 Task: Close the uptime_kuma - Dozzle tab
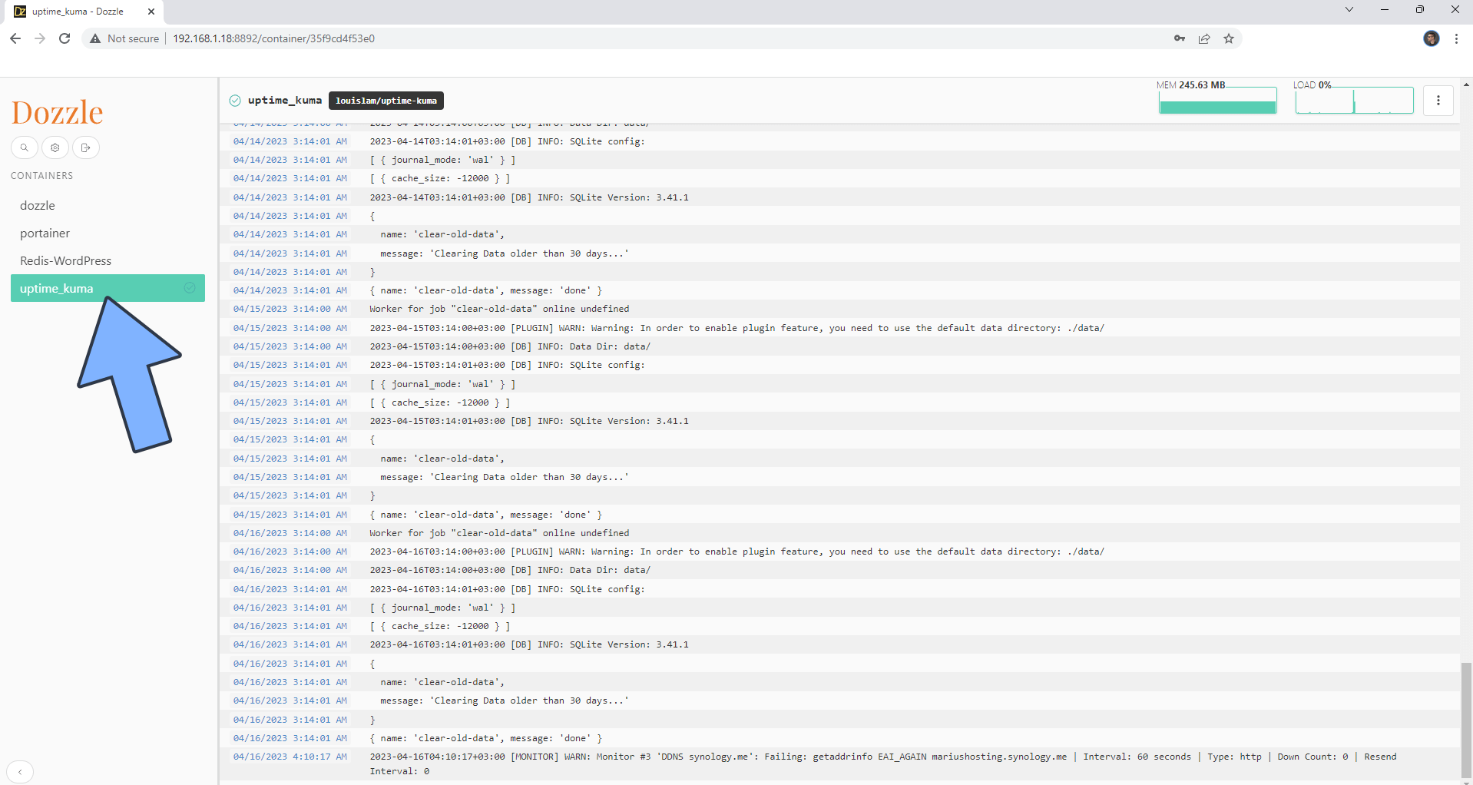(x=151, y=12)
